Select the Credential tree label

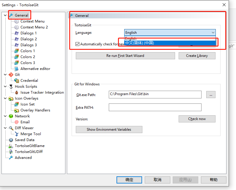click(29, 81)
